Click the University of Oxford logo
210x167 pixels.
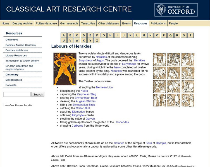[x=176, y=10]
